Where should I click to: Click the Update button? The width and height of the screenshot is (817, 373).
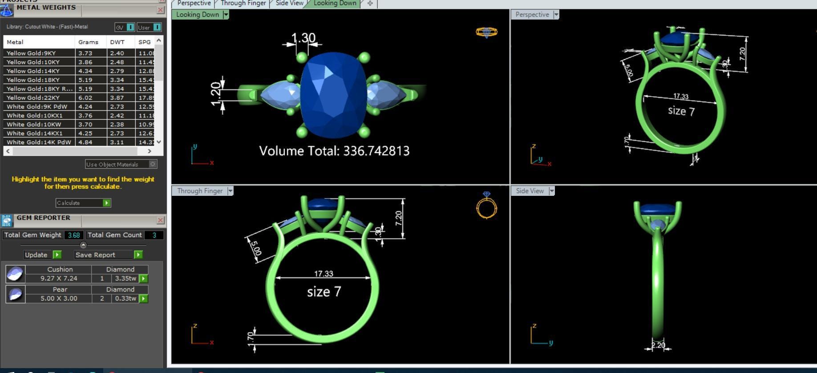click(x=36, y=255)
